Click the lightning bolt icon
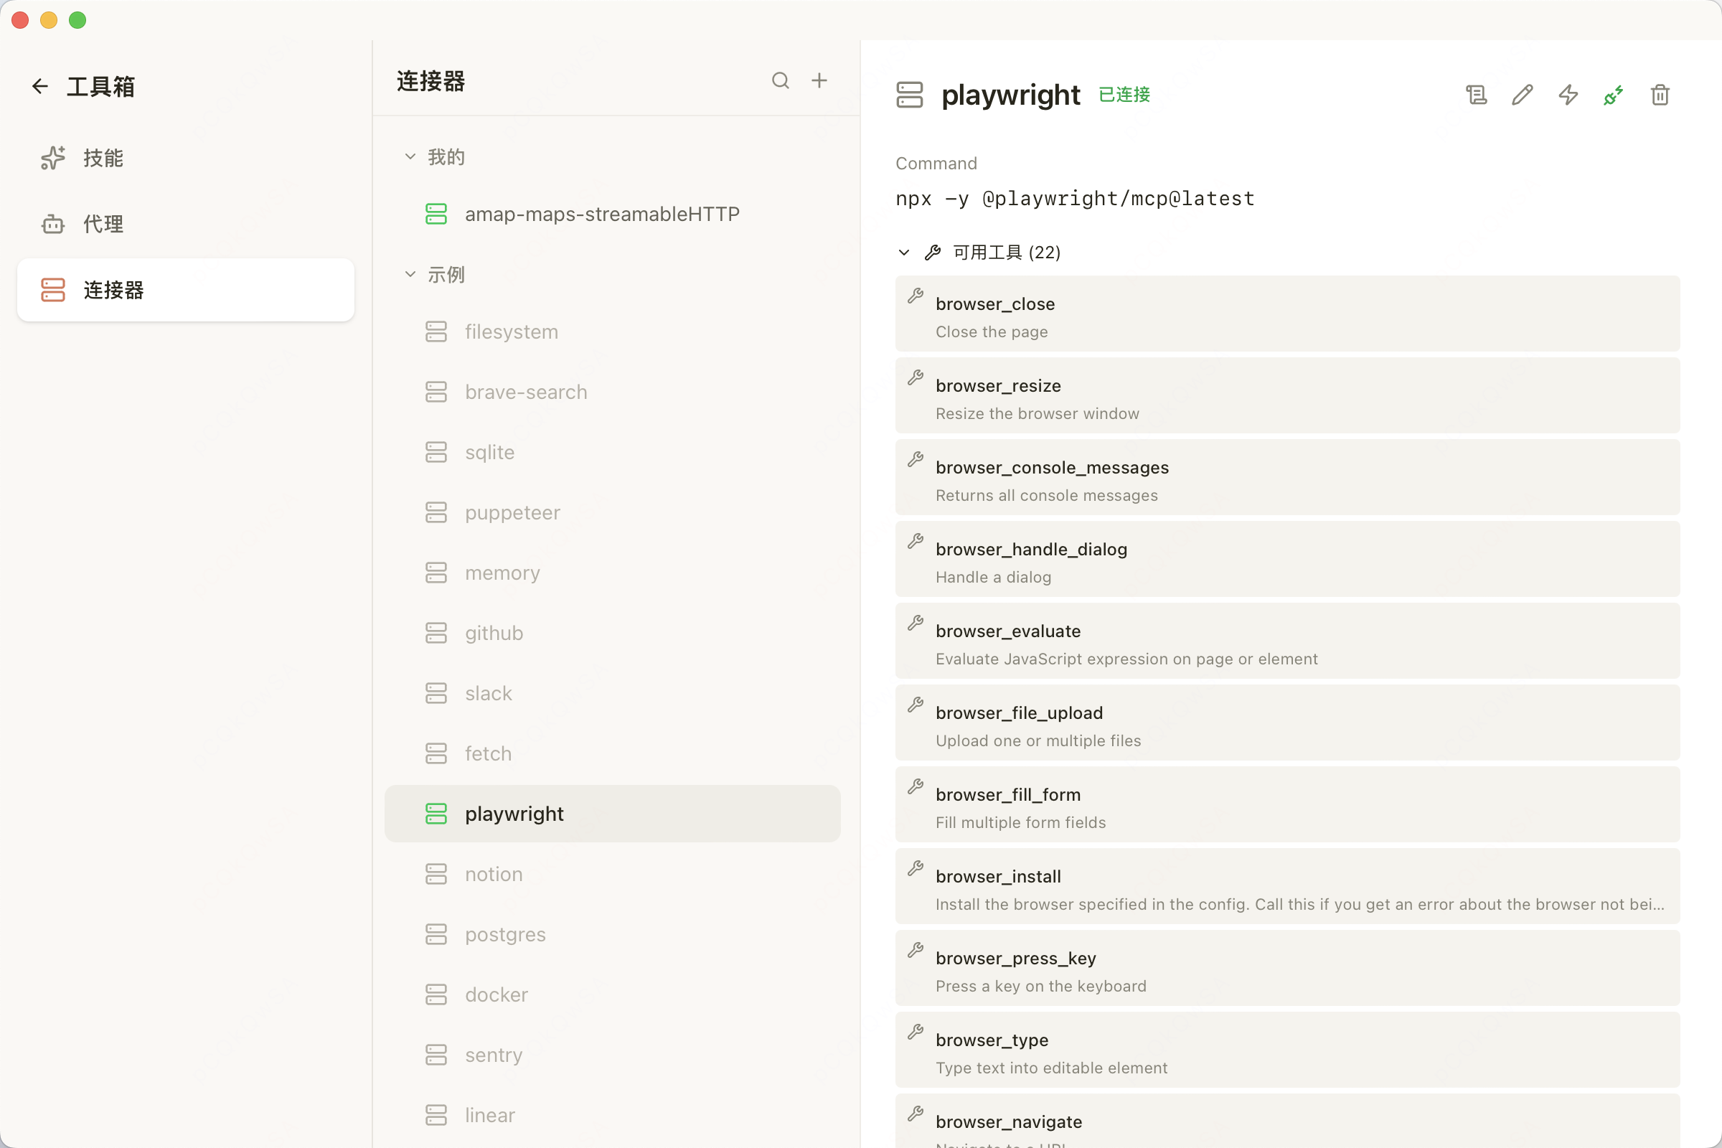Screen dimensions: 1722x1148 pyautogui.click(x=1568, y=95)
